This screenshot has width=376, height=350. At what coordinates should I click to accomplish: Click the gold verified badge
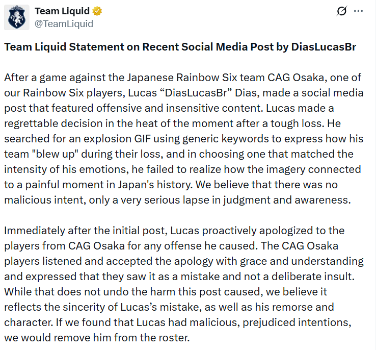(x=97, y=11)
